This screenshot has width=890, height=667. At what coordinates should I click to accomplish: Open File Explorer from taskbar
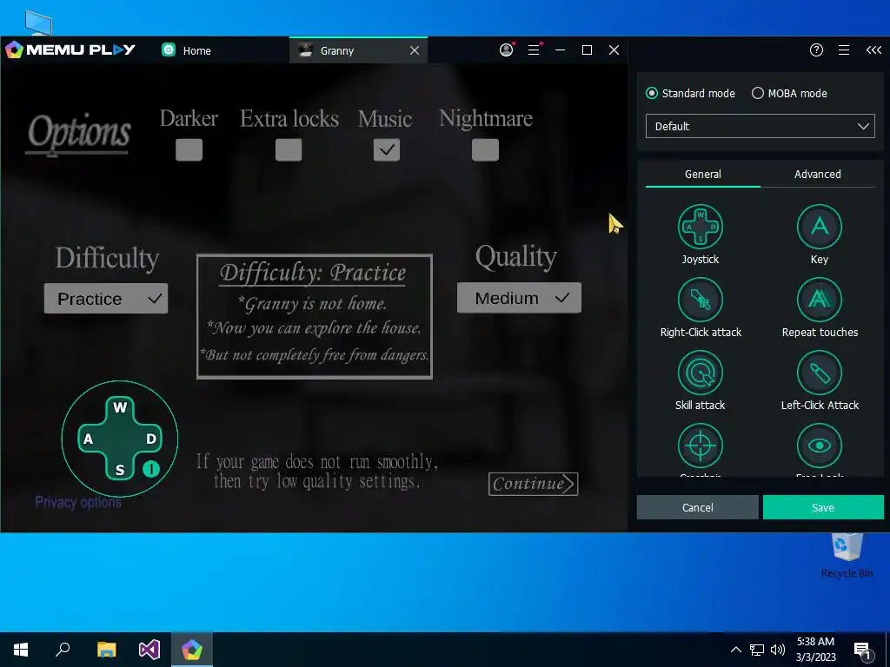pos(106,650)
